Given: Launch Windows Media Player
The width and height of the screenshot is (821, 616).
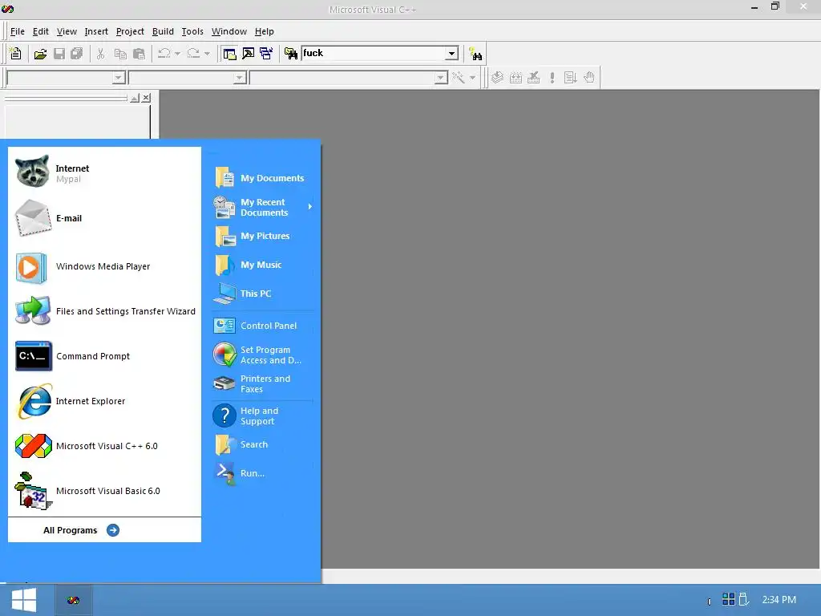Looking at the screenshot, I should (x=105, y=266).
